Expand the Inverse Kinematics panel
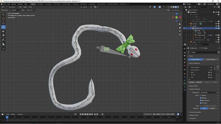 pos(195,112)
